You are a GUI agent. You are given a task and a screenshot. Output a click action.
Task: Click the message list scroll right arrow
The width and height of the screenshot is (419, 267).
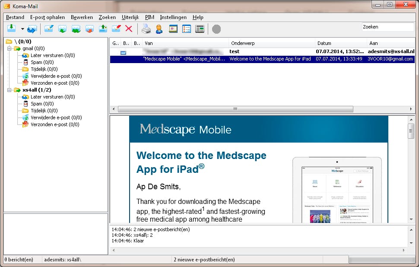pos(411,109)
